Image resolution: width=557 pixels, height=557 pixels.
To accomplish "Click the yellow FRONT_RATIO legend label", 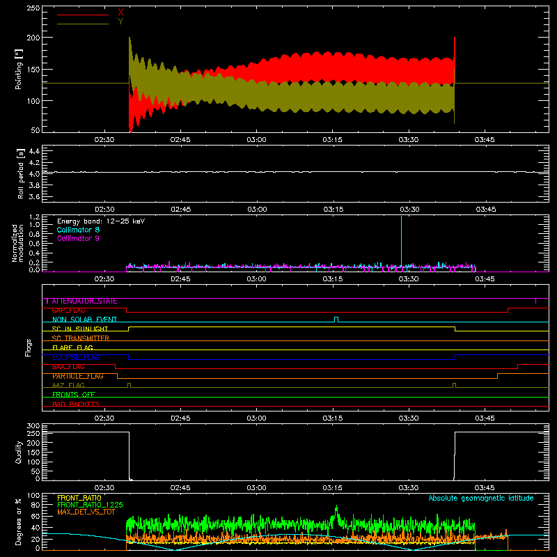I will click(79, 498).
